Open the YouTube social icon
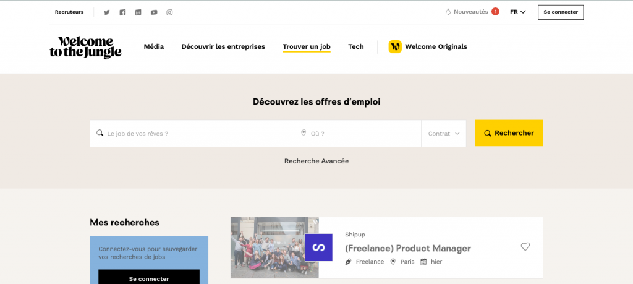Viewport: 633px width, 284px height. point(154,12)
